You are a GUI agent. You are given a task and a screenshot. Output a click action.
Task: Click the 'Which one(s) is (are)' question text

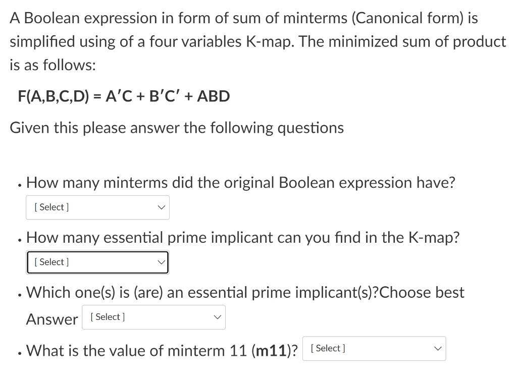click(245, 292)
